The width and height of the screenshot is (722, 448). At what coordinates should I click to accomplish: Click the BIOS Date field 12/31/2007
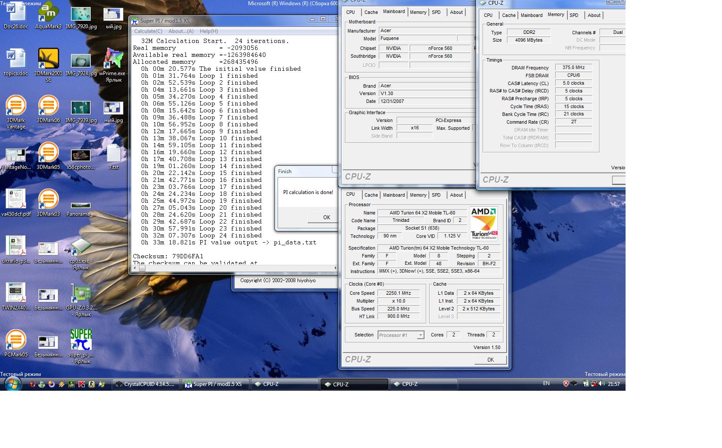point(427,101)
